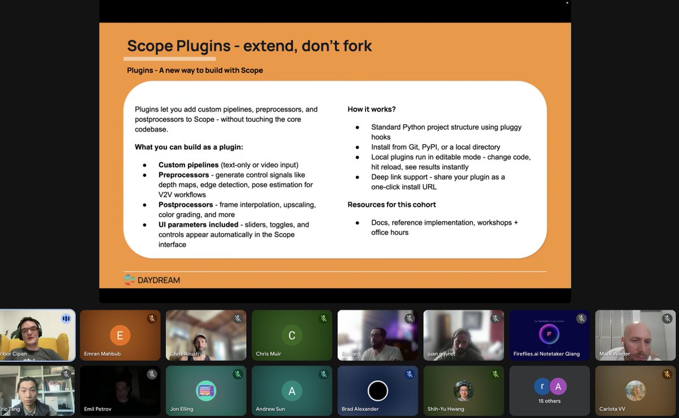The height and width of the screenshot is (418, 679).
Task: Click the Daydream logo on the slide
Action: point(152,280)
